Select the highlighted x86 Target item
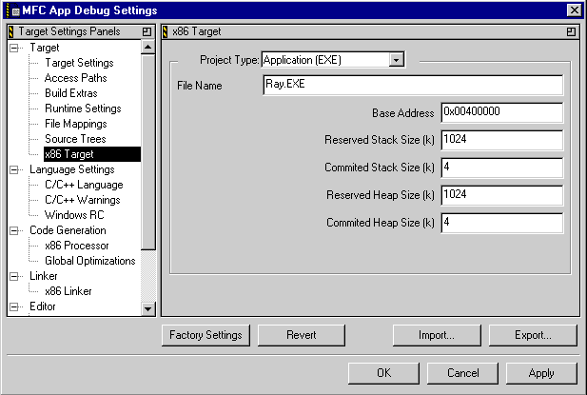 pyautogui.click(x=92, y=154)
